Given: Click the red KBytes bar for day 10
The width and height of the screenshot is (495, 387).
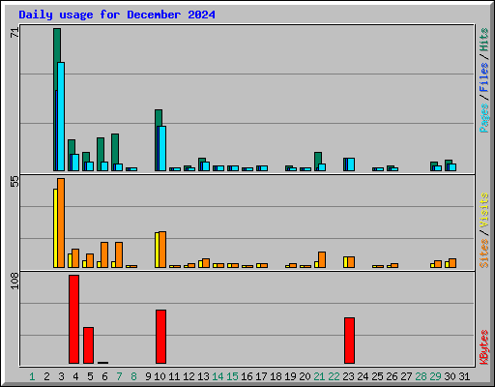Looking at the screenshot, I should tap(160, 337).
